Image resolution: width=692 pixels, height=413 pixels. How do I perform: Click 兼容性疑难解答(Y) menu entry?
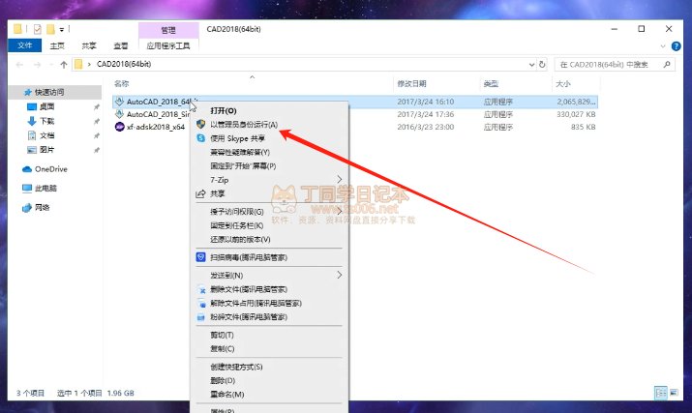coord(240,152)
